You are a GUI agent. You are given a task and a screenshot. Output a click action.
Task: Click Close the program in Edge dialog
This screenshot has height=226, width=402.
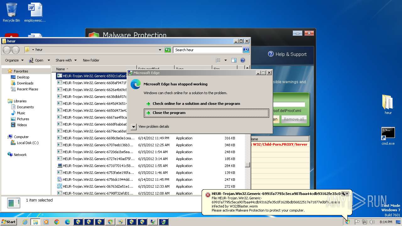click(206, 113)
